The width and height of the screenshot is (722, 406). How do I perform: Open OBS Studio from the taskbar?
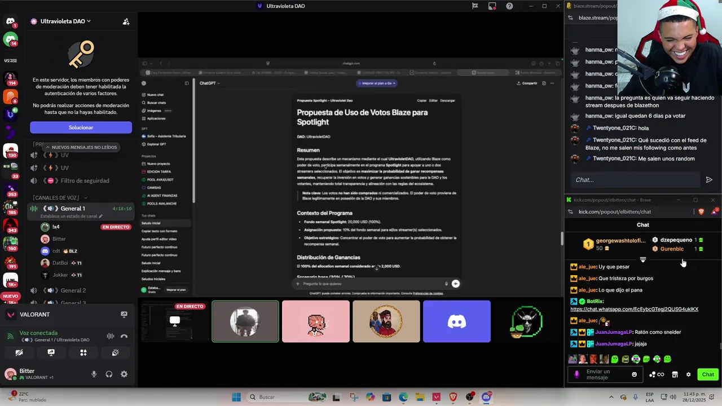[469, 397]
